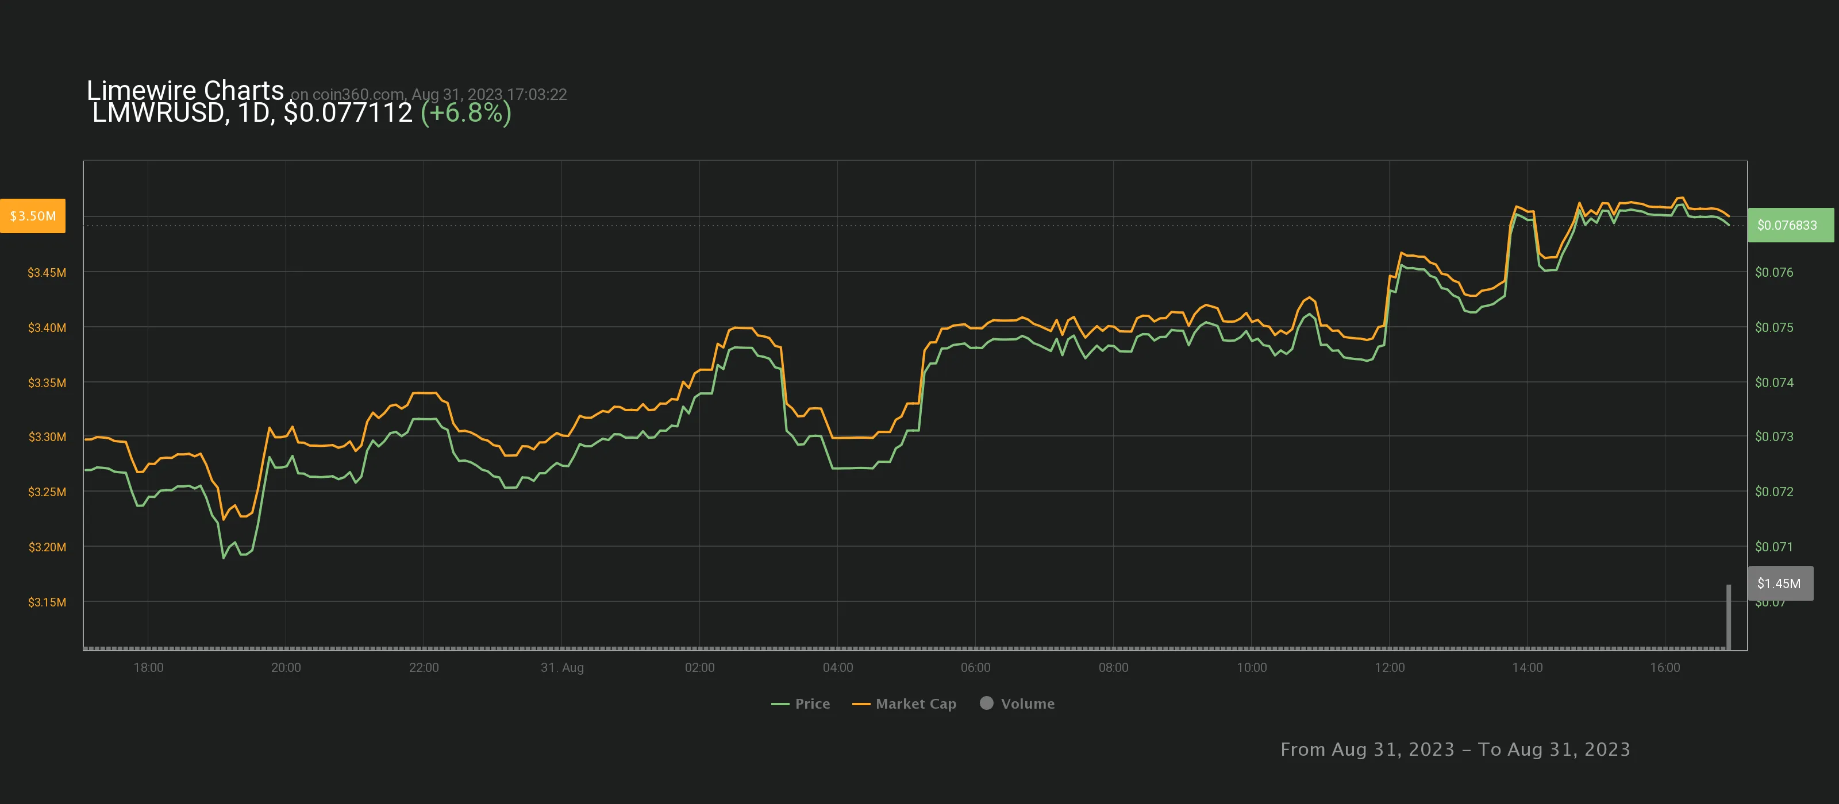Click the 04:00 x-axis time label
Screen dimensions: 1839x804
837,667
